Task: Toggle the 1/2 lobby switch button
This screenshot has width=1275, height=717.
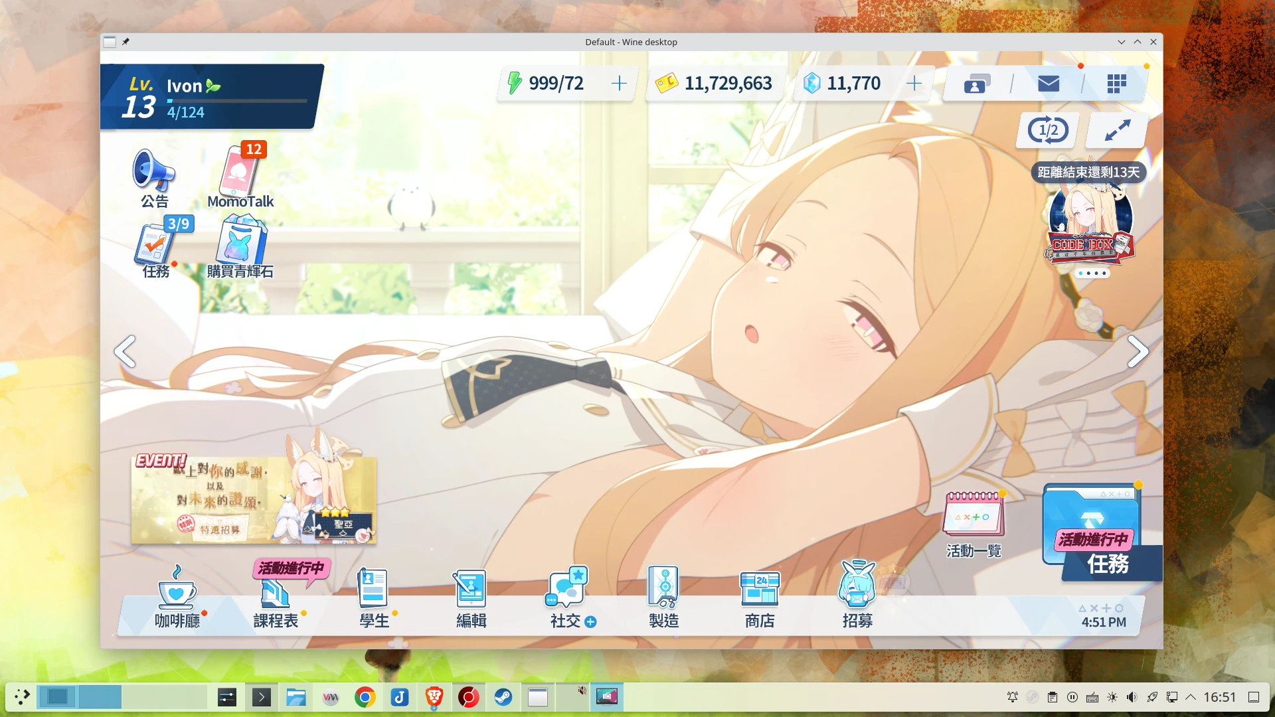Action: tap(1048, 130)
